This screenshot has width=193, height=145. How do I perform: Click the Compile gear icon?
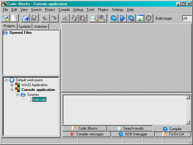tap(114, 18)
